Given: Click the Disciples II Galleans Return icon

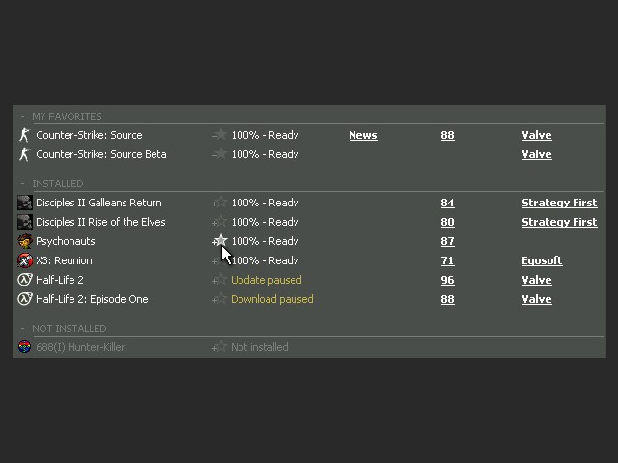Looking at the screenshot, I should pyautogui.click(x=25, y=203).
